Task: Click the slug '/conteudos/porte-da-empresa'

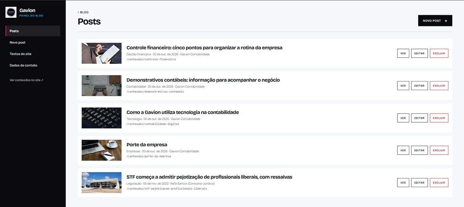Action: [x=149, y=156]
